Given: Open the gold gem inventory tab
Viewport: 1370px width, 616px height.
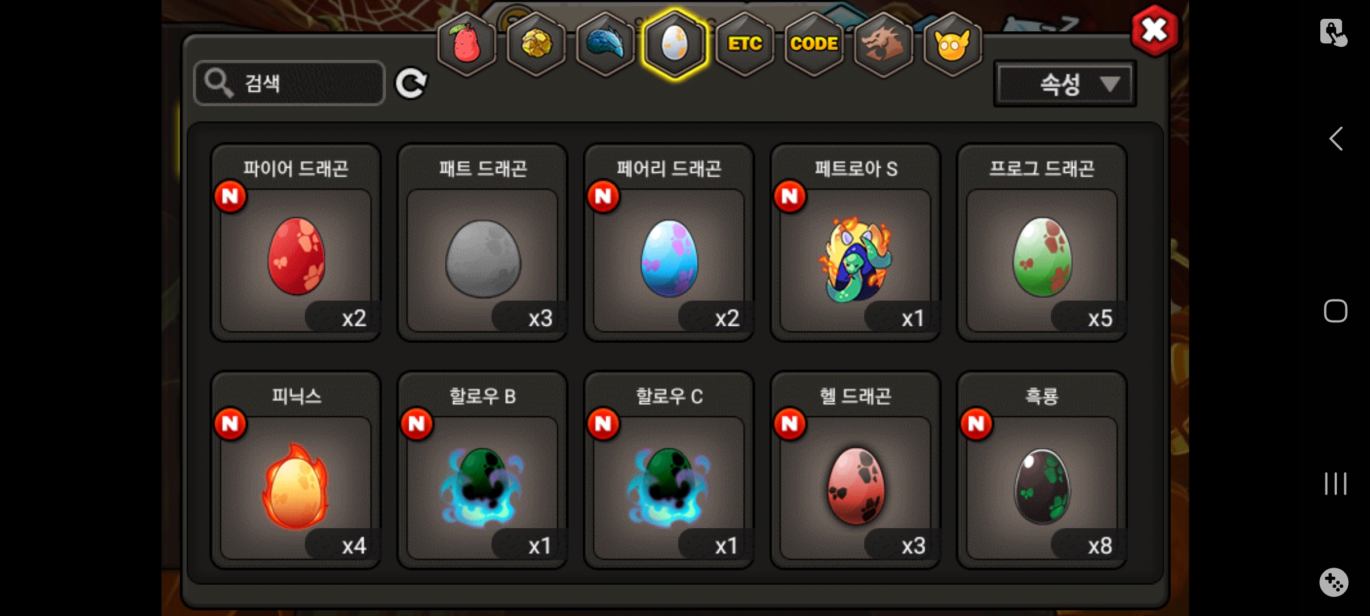Looking at the screenshot, I should pos(536,43).
